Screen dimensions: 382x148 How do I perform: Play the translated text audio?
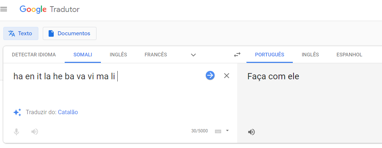(x=251, y=132)
